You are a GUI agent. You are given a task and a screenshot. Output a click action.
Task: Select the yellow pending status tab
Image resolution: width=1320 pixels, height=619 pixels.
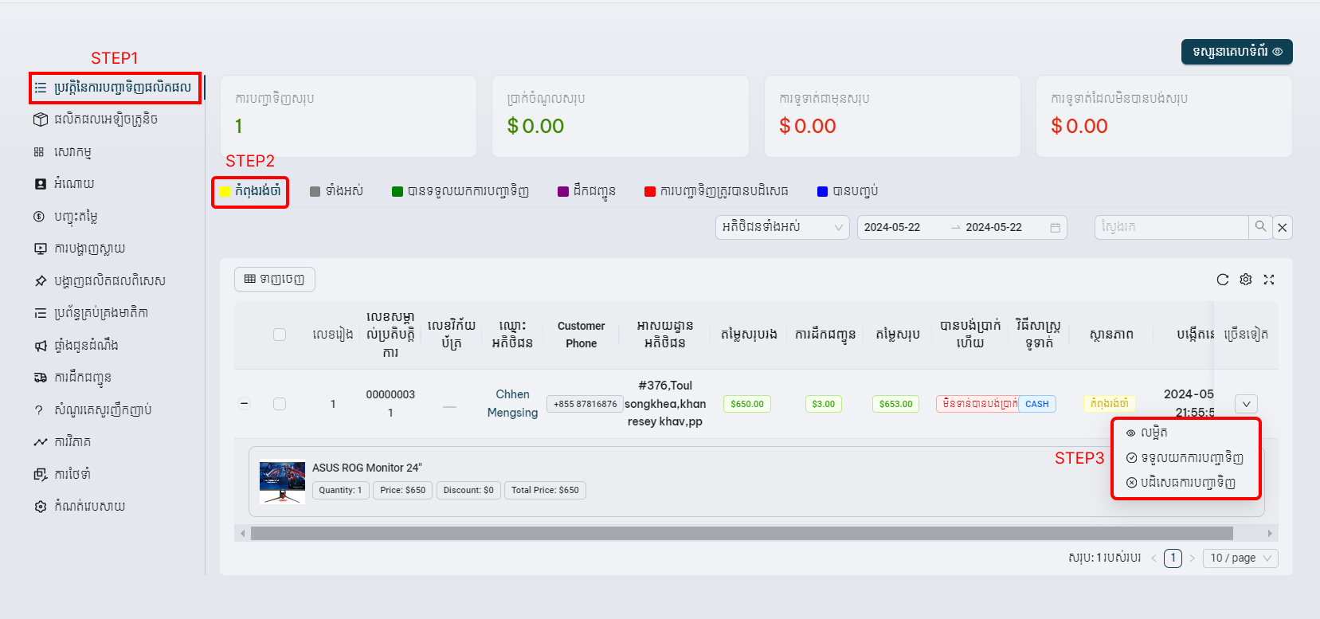pyautogui.click(x=250, y=191)
